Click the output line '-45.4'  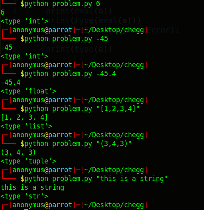click(x=10, y=82)
